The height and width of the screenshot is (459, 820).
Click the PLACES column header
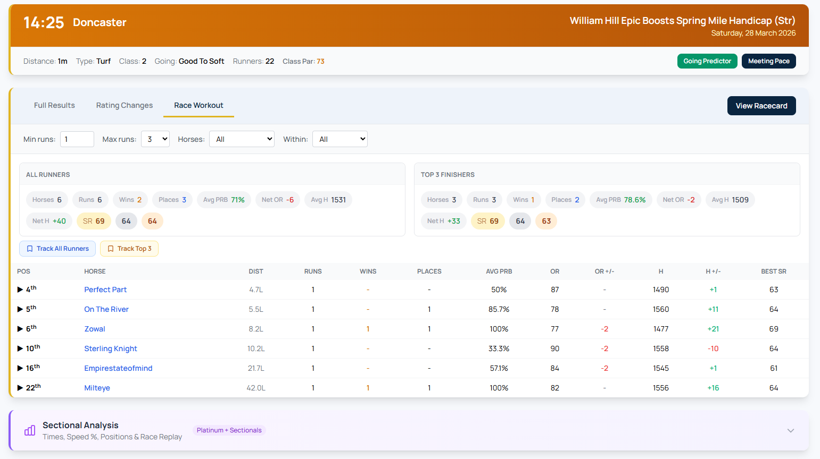pyautogui.click(x=429, y=271)
